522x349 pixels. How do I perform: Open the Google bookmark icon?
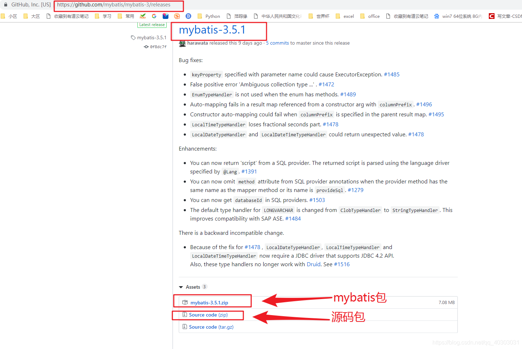pyautogui.click(x=154, y=16)
